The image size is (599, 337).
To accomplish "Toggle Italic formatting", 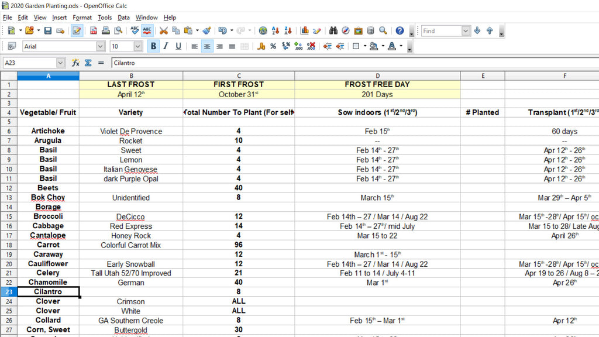I will tap(166, 46).
